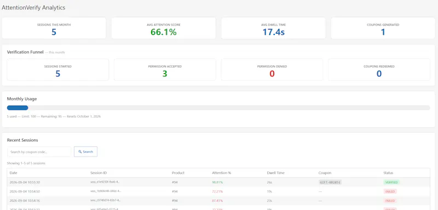438x210 pixels.
Task: Click the 26s dwell time cell
Action: 269,182
